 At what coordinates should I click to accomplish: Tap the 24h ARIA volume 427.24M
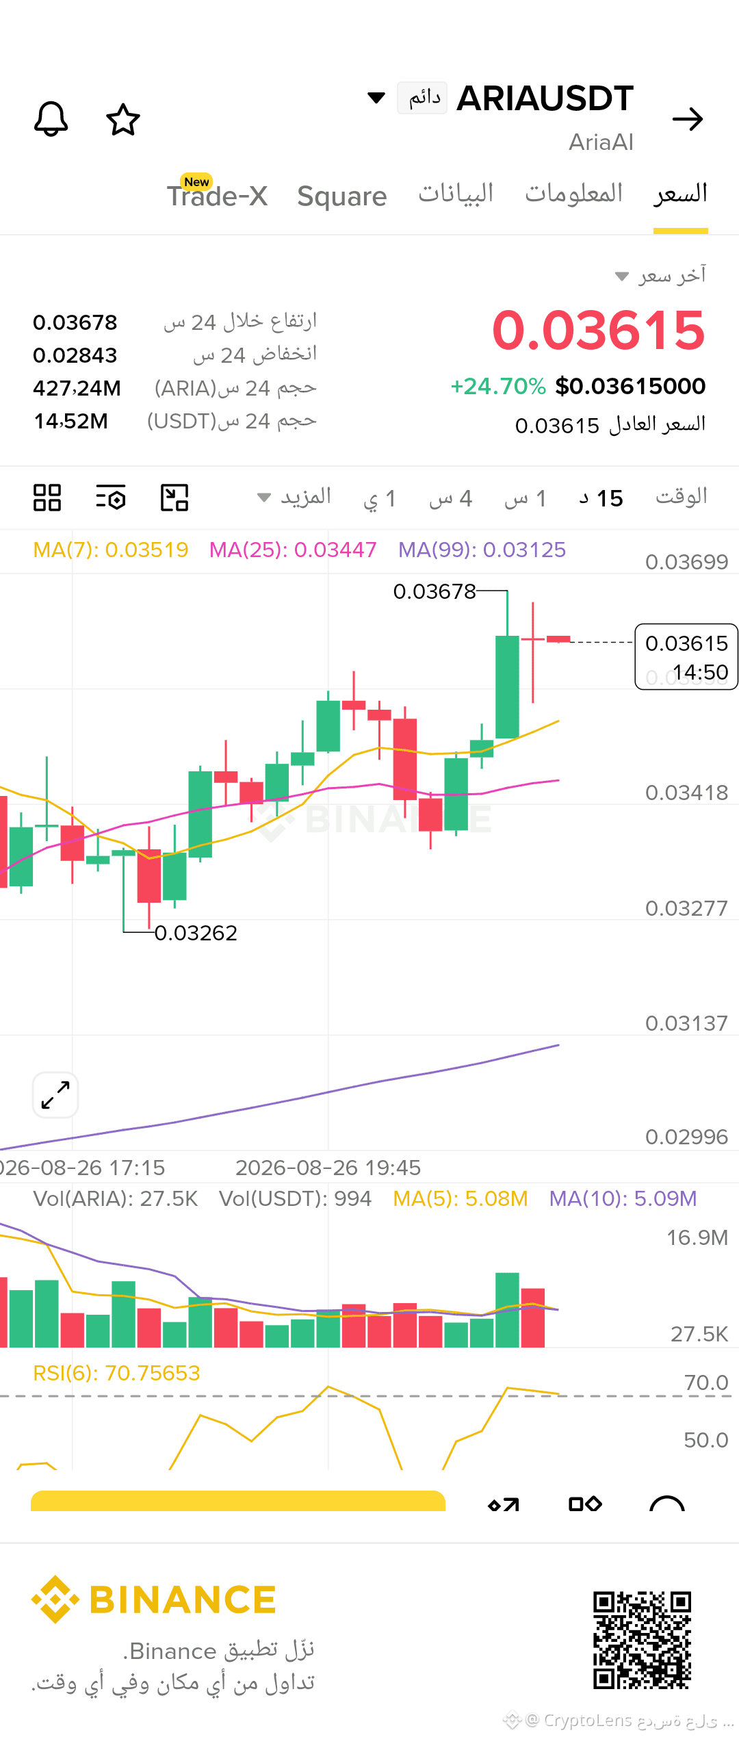(77, 388)
